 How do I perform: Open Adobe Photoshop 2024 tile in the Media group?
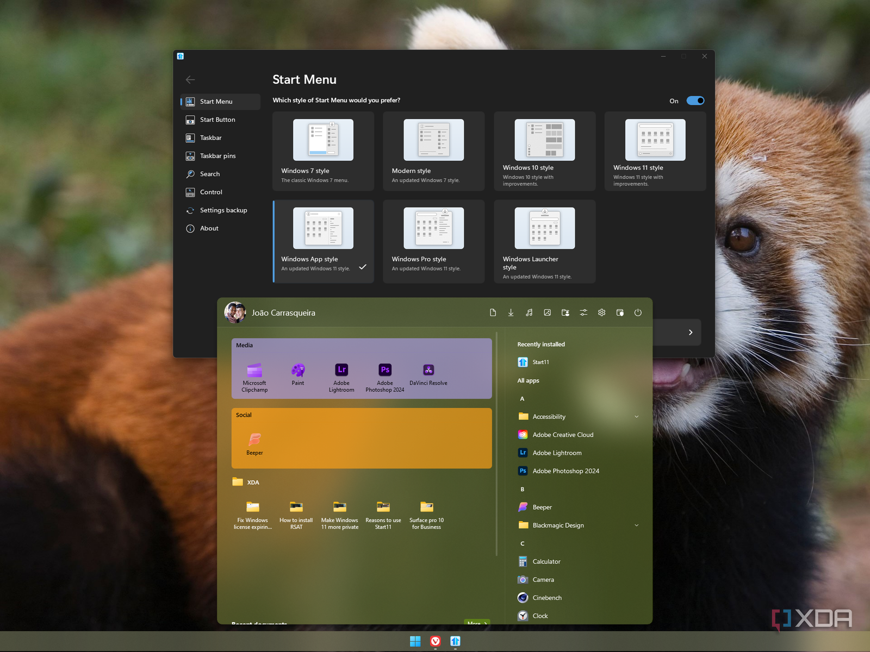click(x=385, y=378)
